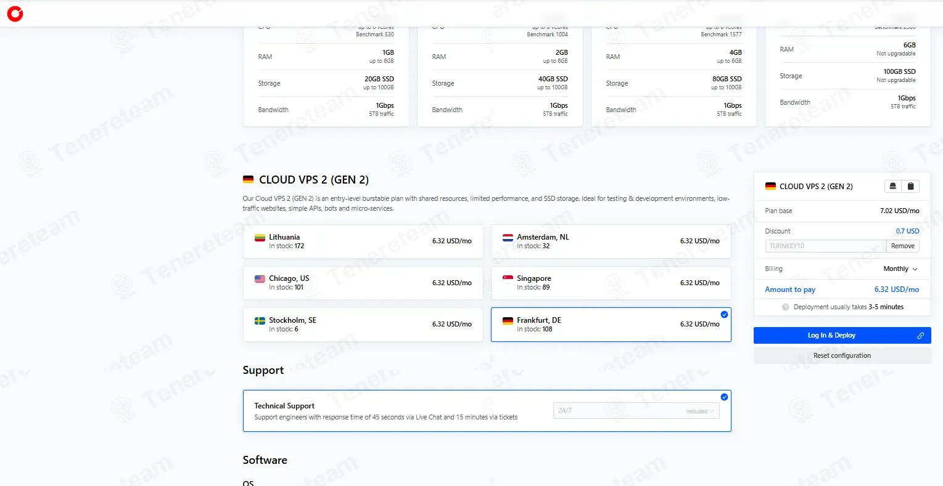This screenshot has height=486, width=943.
Task: Click the Software section heading
Action: pos(265,460)
